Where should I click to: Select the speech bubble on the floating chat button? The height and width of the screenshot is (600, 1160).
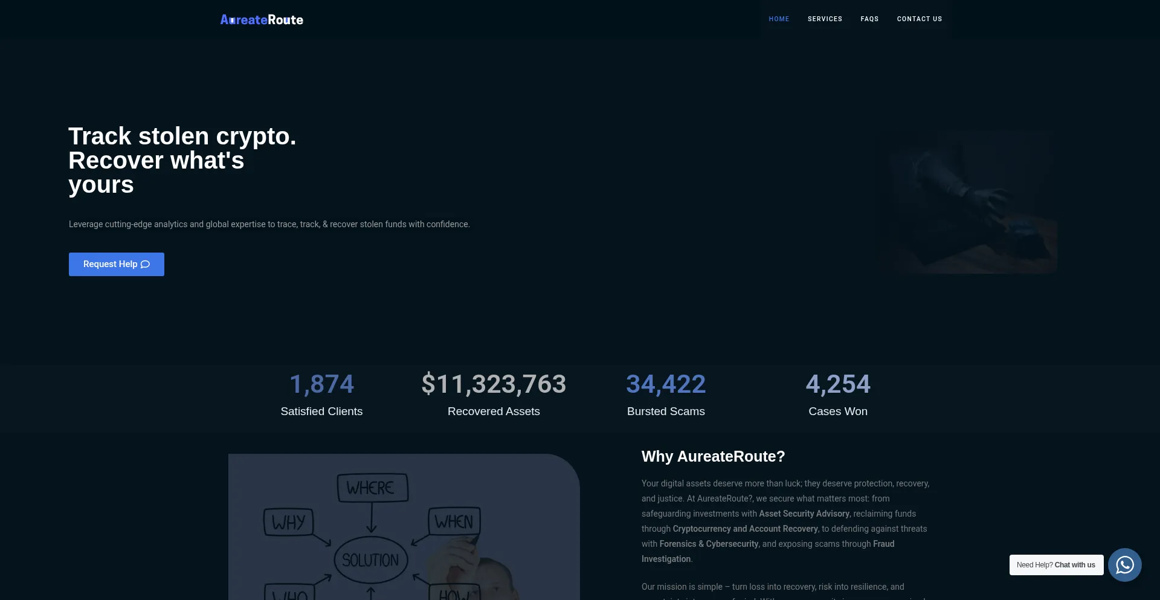(1124, 565)
